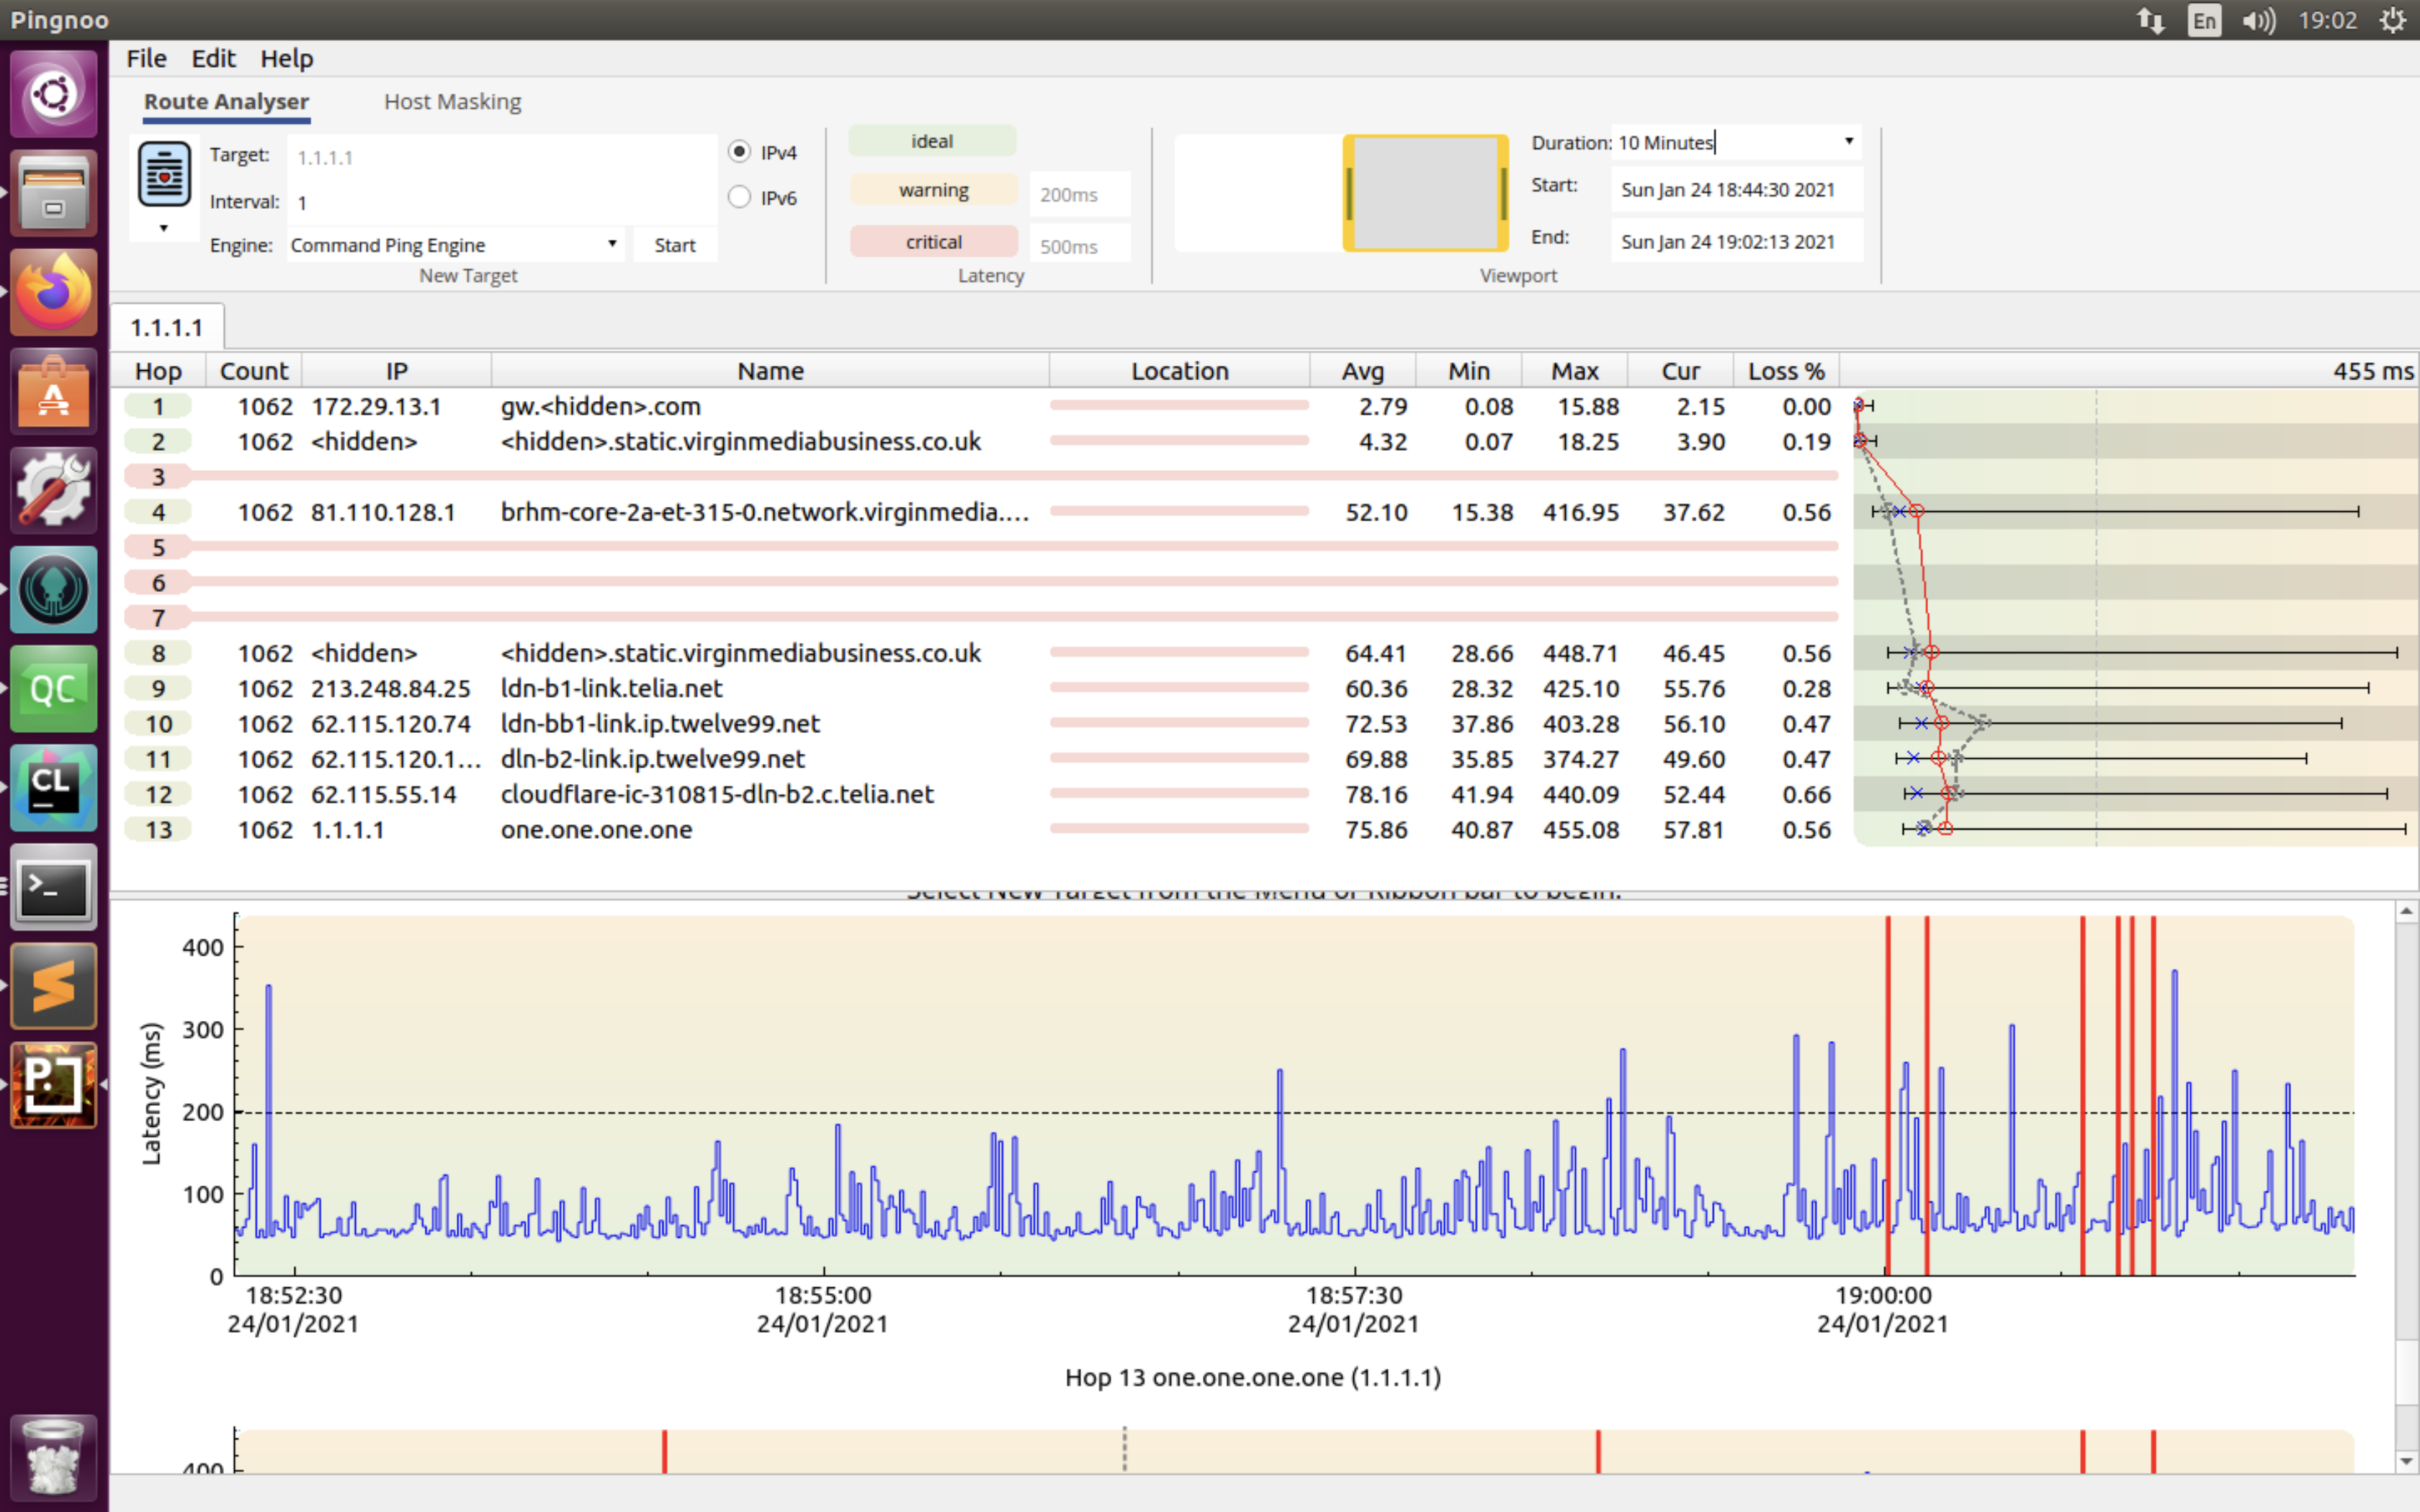Viewport: 2420px width, 1512px height.
Task: Select the IPv4 radio button
Action: [x=739, y=152]
